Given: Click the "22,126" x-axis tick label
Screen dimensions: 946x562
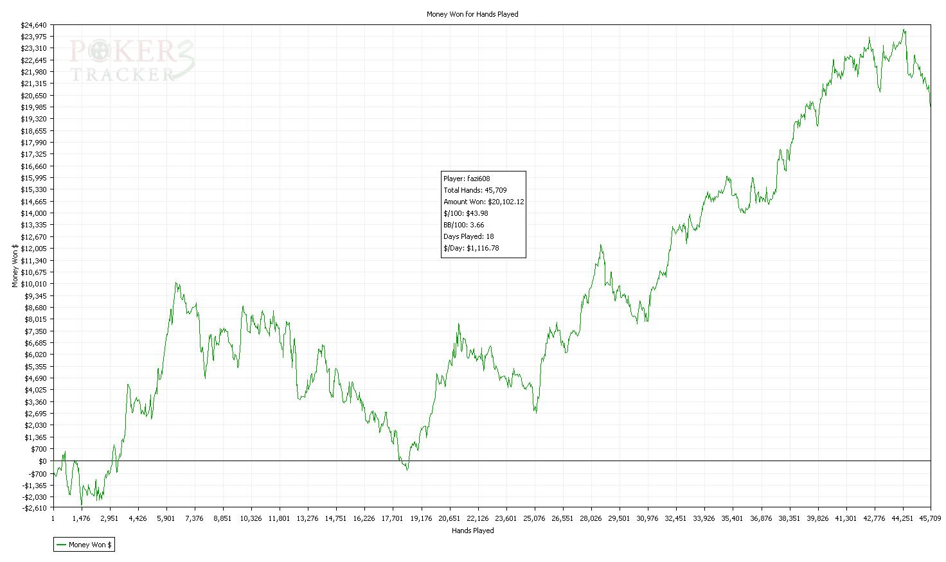Looking at the screenshot, I should point(477,518).
